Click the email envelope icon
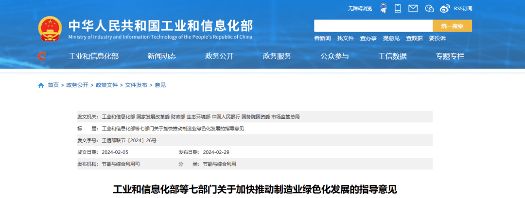This screenshot has height=198, width=525. 413,8
